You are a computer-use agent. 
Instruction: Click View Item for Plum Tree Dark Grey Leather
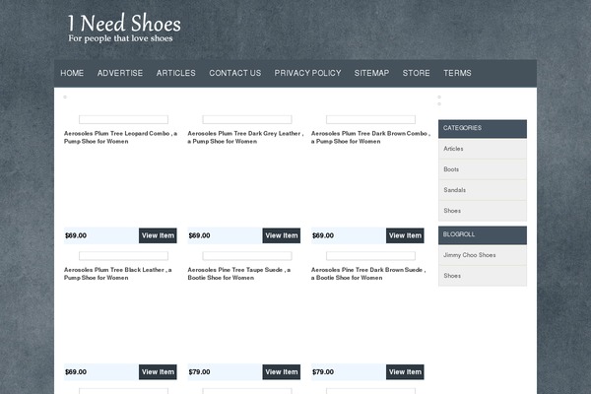point(282,235)
